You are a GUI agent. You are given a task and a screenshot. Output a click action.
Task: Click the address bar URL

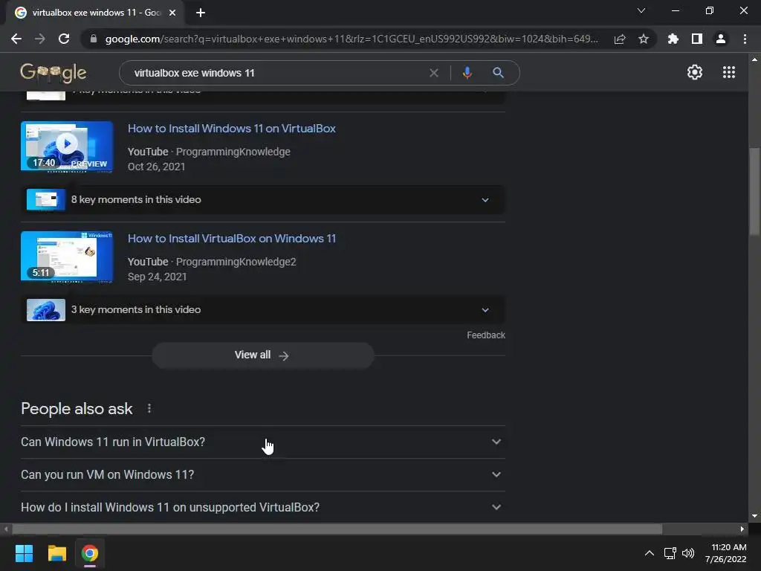[352, 39]
